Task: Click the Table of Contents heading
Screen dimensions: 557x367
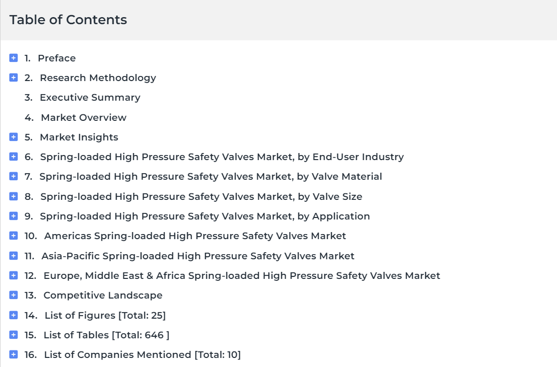Action: coord(68,20)
